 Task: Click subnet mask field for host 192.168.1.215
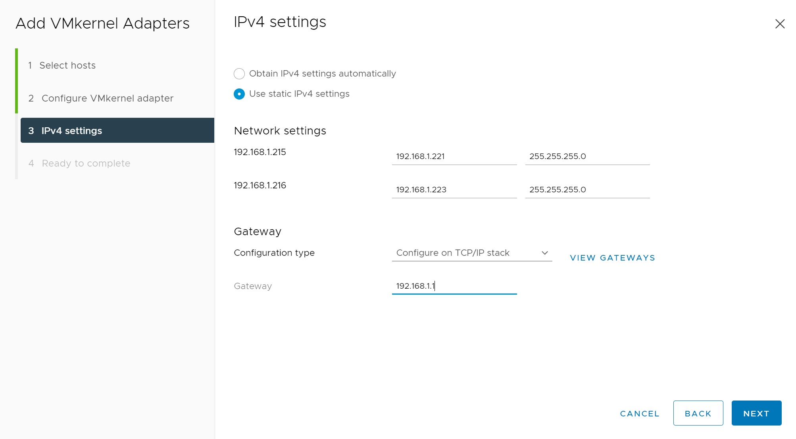click(587, 156)
